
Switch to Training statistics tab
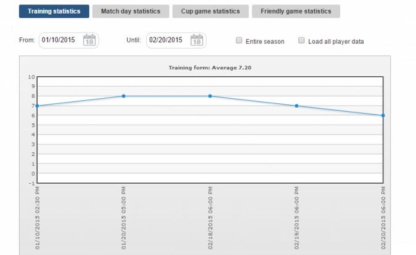pos(54,11)
